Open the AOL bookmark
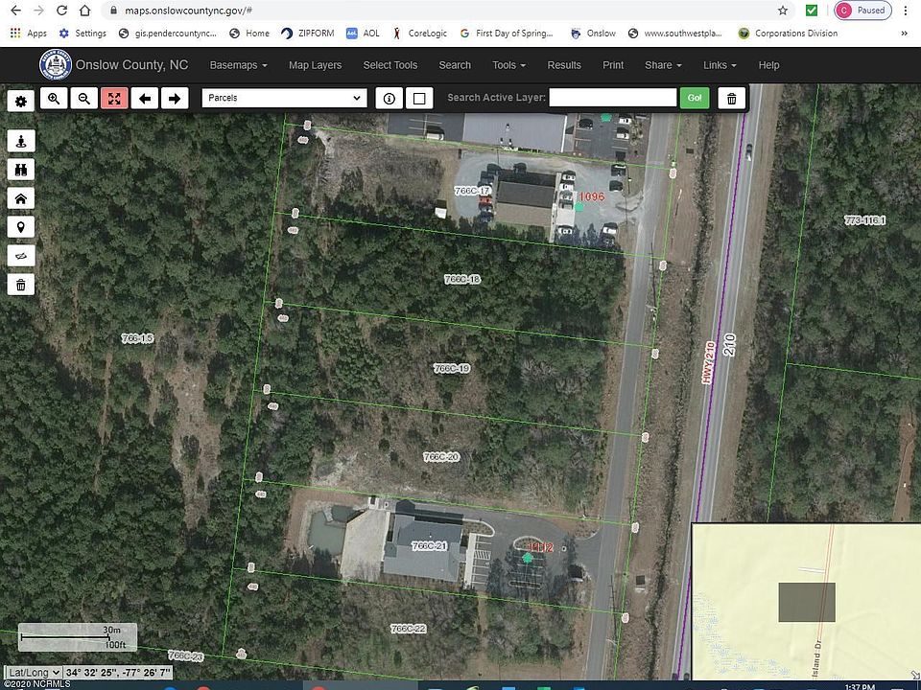This screenshot has height=690, width=921. click(x=363, y=34)
